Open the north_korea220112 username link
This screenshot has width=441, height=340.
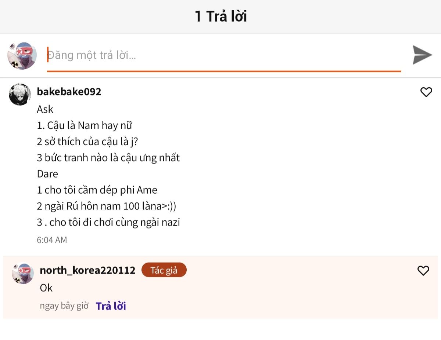[87, 270]
